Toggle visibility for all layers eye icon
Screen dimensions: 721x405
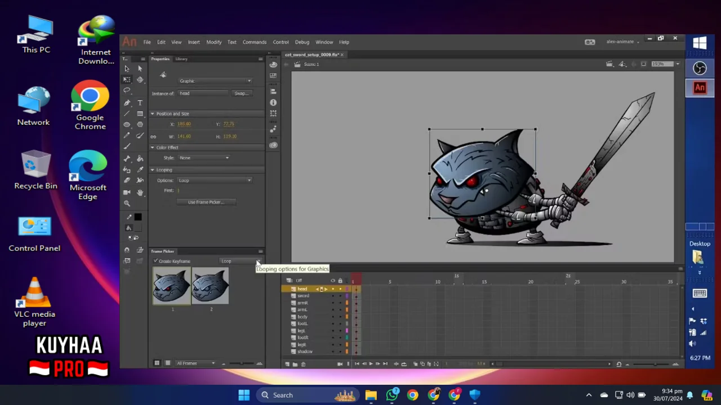333,281
